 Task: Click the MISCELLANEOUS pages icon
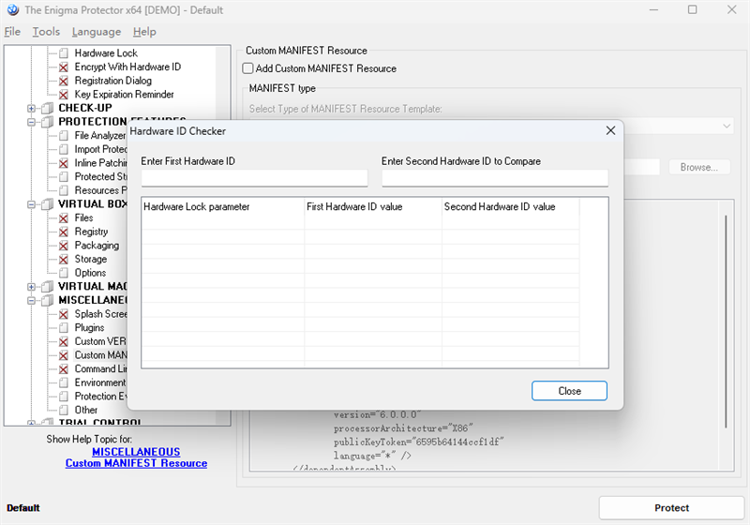pyautogui.click(x=48, y=300)
